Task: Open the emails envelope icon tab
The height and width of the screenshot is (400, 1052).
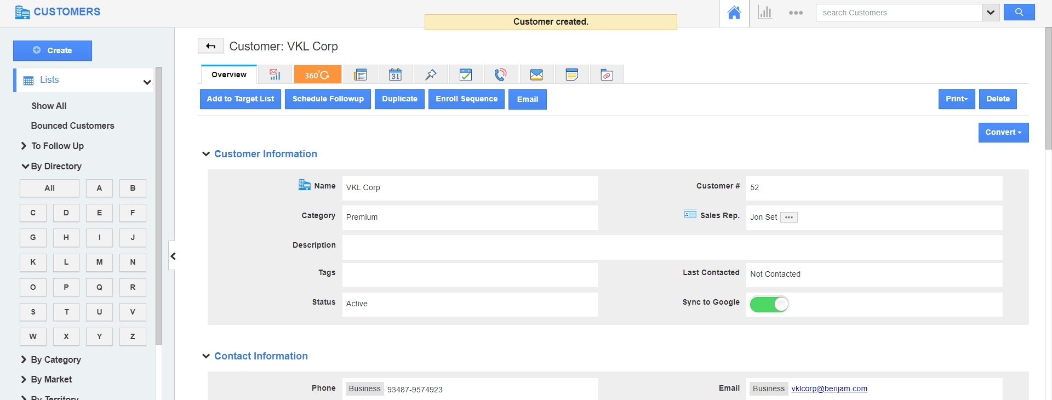Action: coord(536,75)
